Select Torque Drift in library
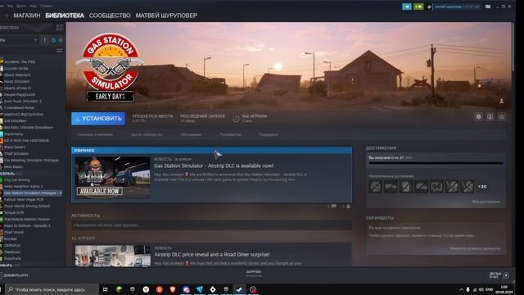The height and width of the screenshot is (295, 524). (14, 212)
